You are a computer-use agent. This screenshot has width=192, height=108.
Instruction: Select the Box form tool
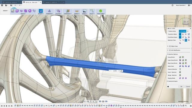click(17, 11)
